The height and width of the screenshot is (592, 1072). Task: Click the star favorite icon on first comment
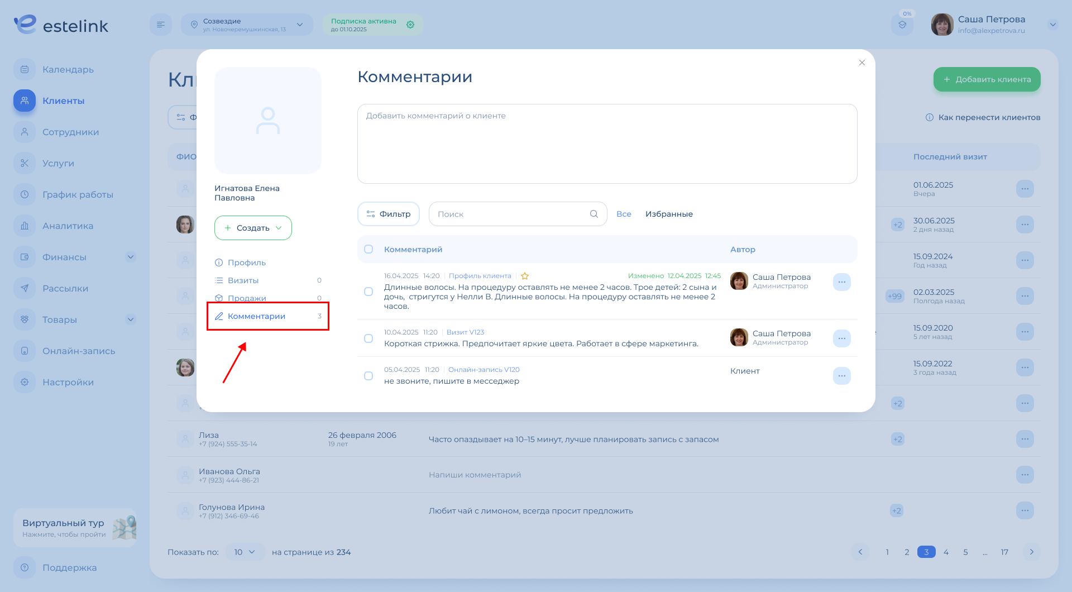pyautogui.click(x=525, y=276)
